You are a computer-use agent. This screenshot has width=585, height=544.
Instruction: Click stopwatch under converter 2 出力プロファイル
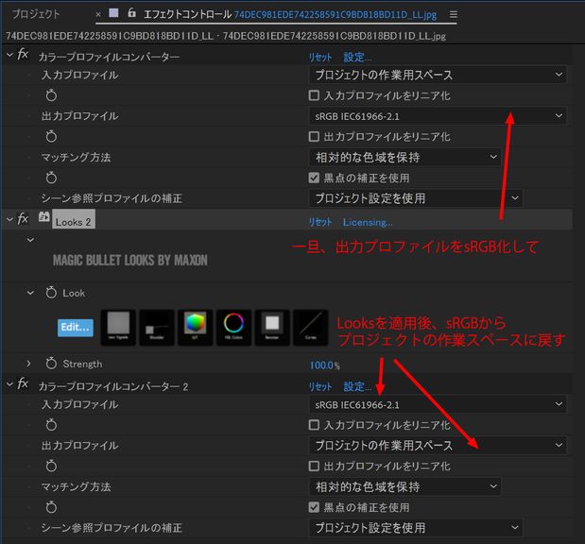(x=51, y=466)
